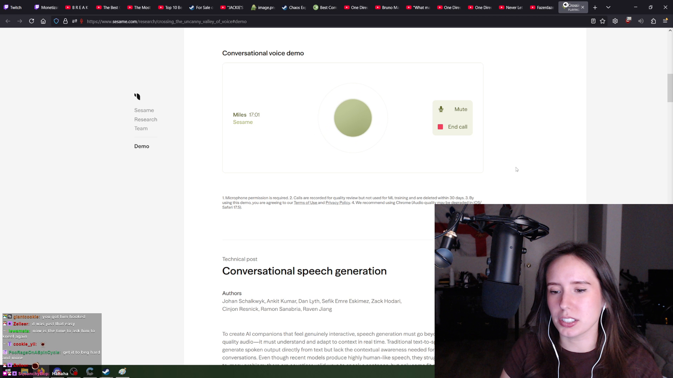
Task: Open OBS Studio from the taskbar
Action: tap(74, 371)
